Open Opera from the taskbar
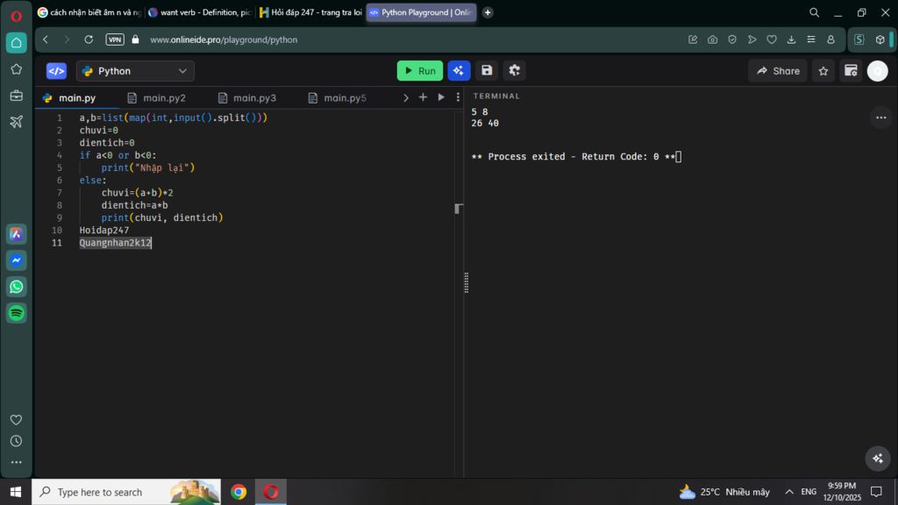898x505 pixels. coord(271,492)
